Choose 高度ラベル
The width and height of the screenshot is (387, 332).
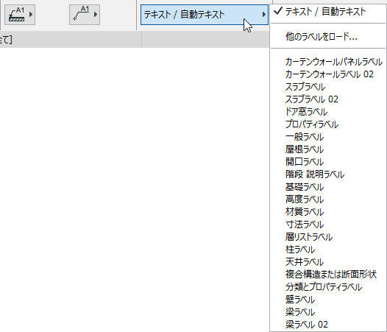327,199
